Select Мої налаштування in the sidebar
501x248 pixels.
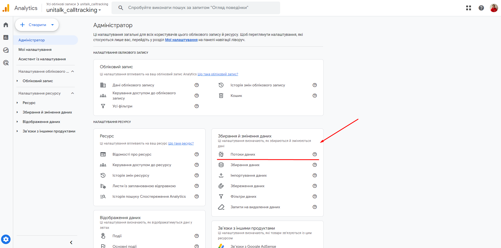point(35,49)
